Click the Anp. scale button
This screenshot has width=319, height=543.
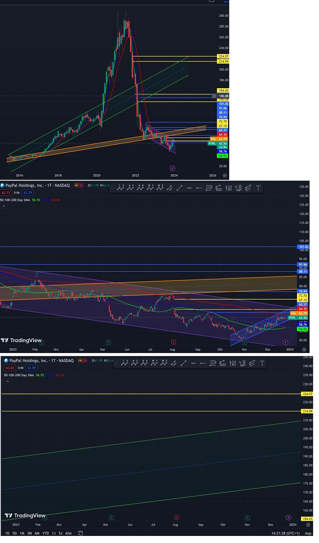(308, 533)
